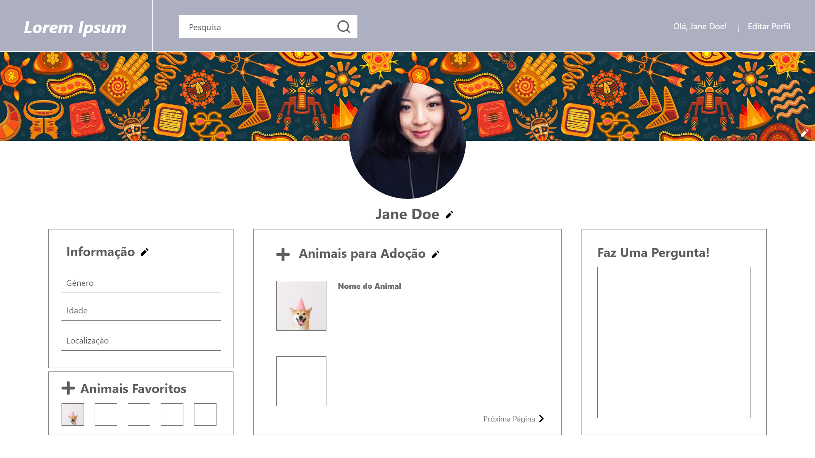The image size is (815, 458).
Task: Click Jane Doe's circular profile picture
Action: click(407, 140)
